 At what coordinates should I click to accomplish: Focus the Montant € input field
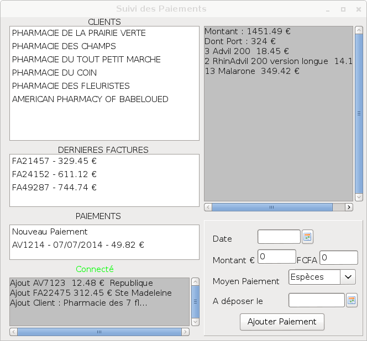pyautogui.click(x=277, y=257)
